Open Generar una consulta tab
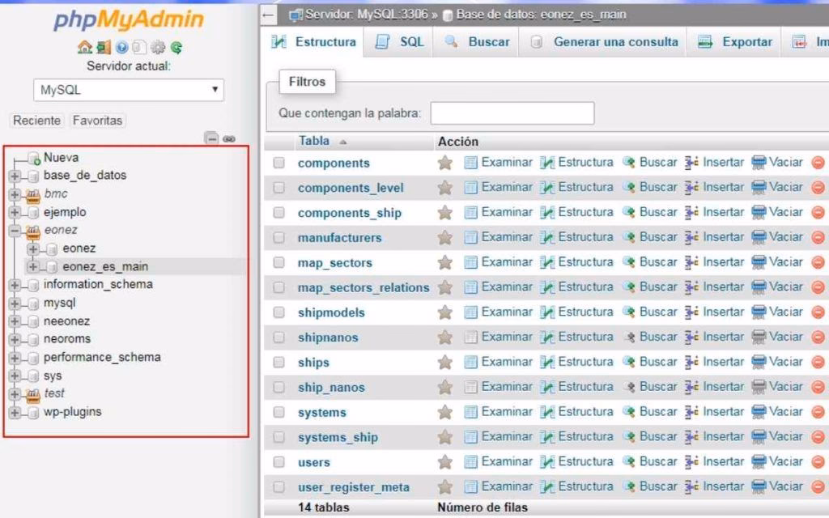The image size is (829, 518). pyautogui.click(x=603, y=42)
